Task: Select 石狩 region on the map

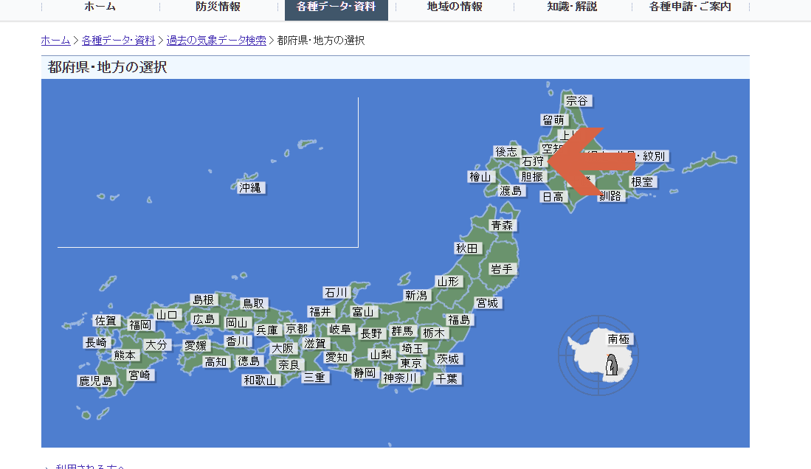Action: [533, 161]
